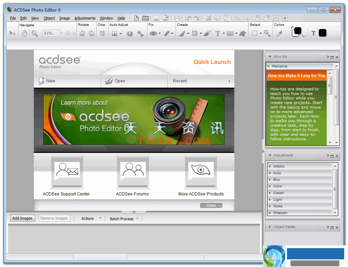The height and width of the screenshot is (267, 348).
Task: Click Open in Quick Launch
Action: (x=134, y=81)
